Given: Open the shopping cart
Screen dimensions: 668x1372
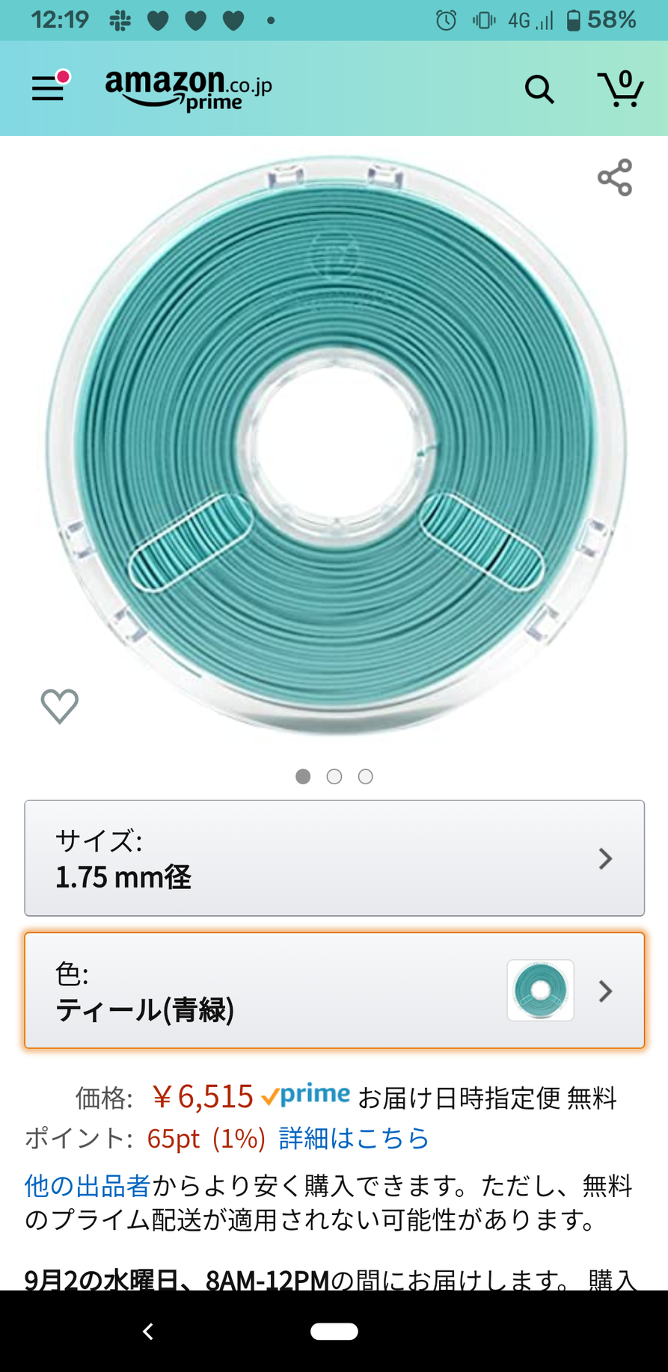Looking at the screenshot, I should (x=620, y=89).
